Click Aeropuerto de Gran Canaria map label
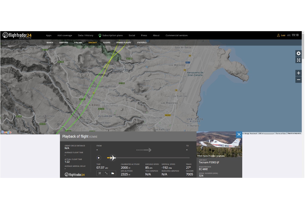Screen dimensions: 306x216 pyautogui.click(x=195, y=74)
